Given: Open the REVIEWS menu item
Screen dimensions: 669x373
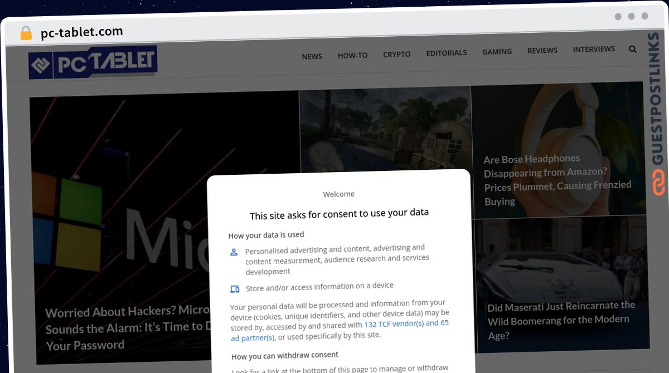Looking at the screenshot, I should (542, 51).
